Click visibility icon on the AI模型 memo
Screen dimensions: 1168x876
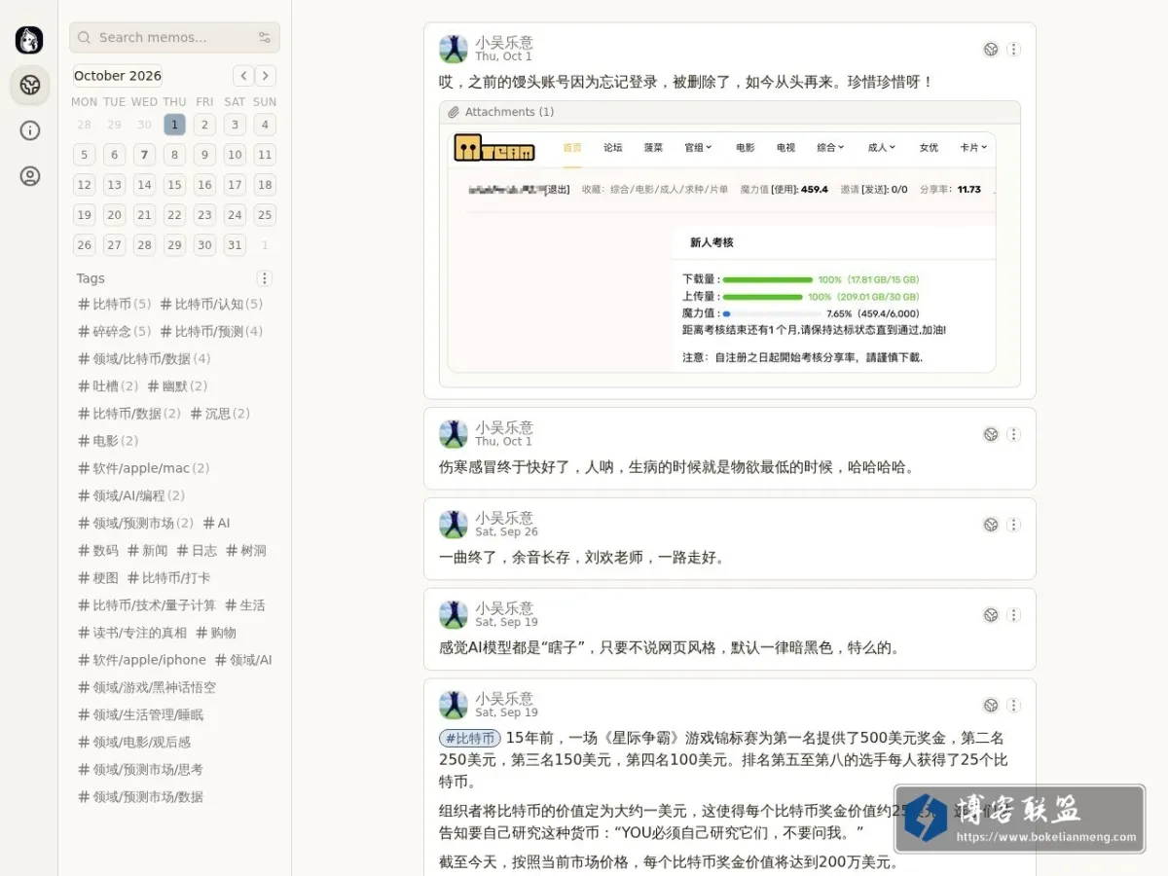991,615
